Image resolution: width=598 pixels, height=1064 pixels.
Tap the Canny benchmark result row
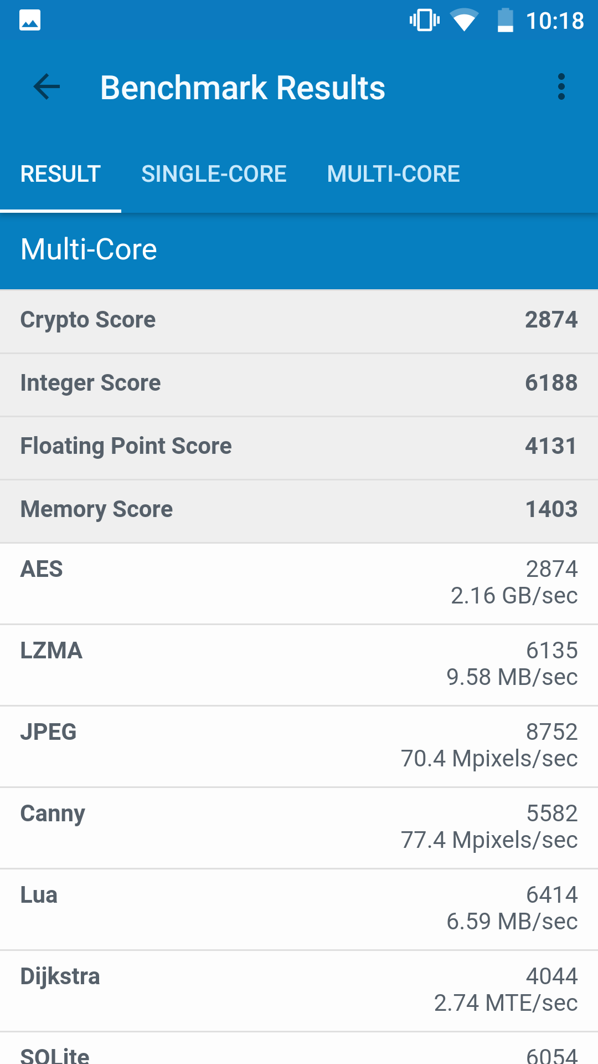[x=299, y=828]
